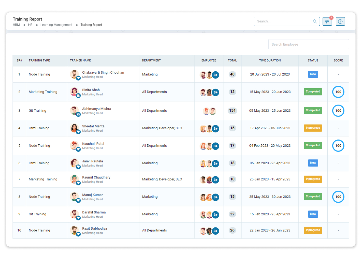This screenshot has width=362, height=259.
Task: Open the info icon in header
Action: pos(340,22)
